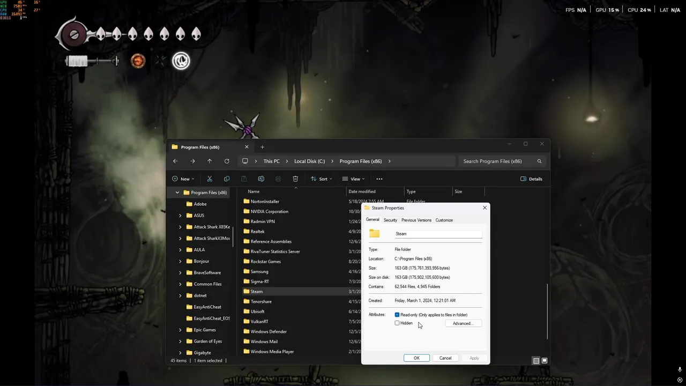The width and height of the screenshot is (686, 386).
Task: Select the General tab
Action: pos(372,220)
